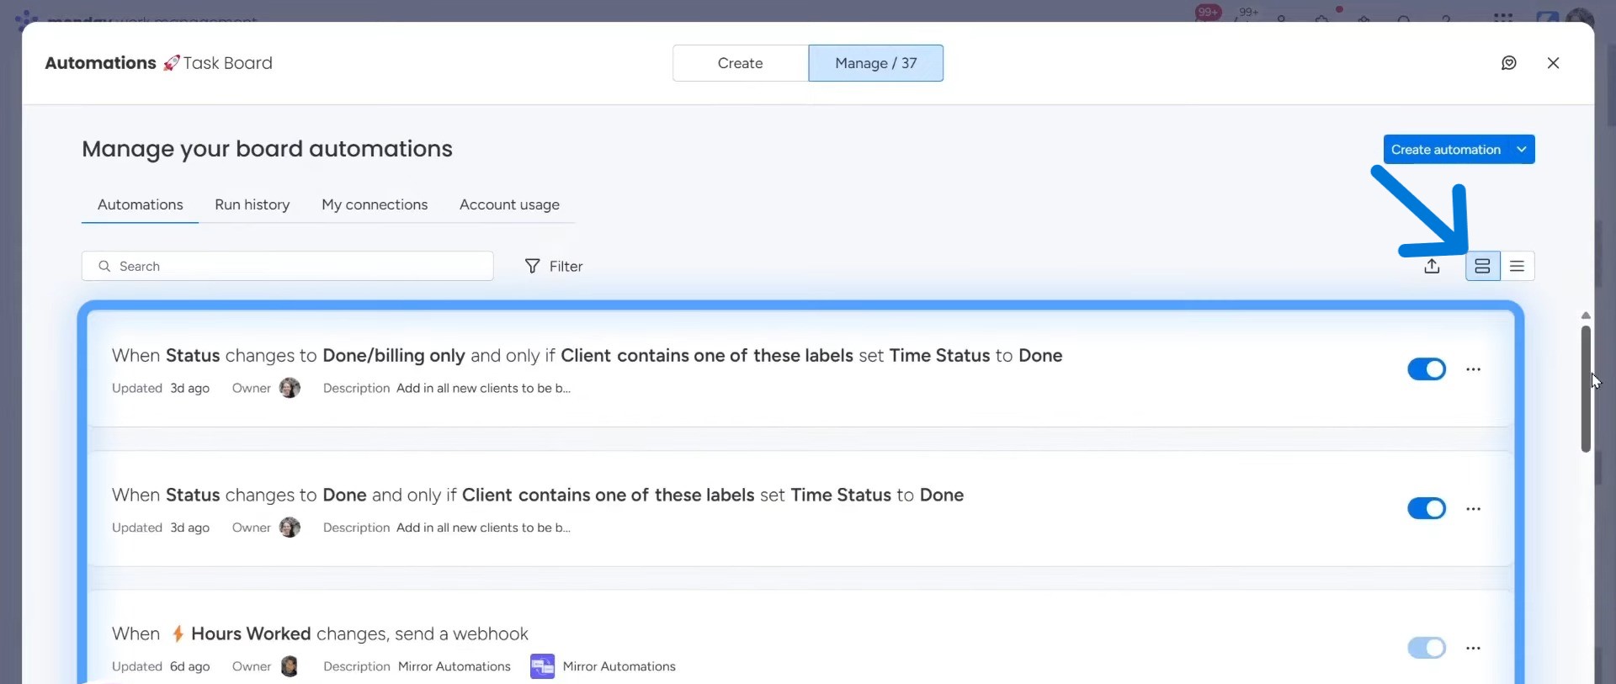Open the My connections tab
Image resolution: width=1616 pixels, height=684 pixels.
coord(375,204)
